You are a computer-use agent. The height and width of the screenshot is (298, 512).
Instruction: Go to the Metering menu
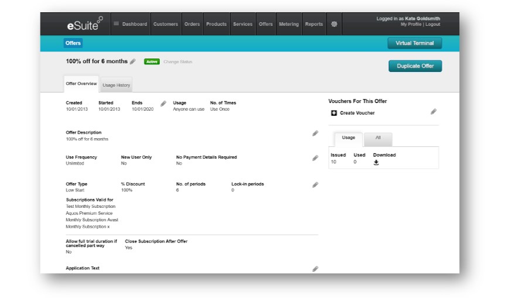(288, 24)
